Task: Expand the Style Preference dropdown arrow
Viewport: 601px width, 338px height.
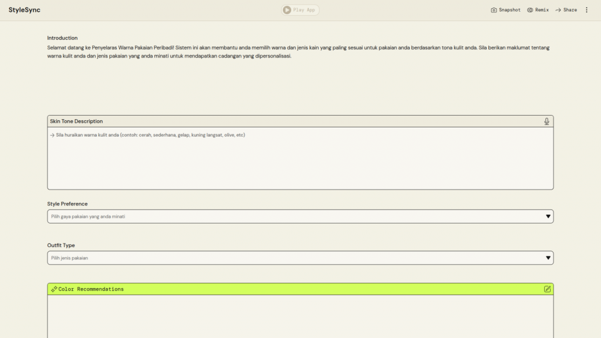Action: [x=548, y=217]
